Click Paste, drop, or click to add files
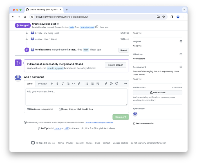Viewport: 197px width, 164px height. click(x=76, y=109)
